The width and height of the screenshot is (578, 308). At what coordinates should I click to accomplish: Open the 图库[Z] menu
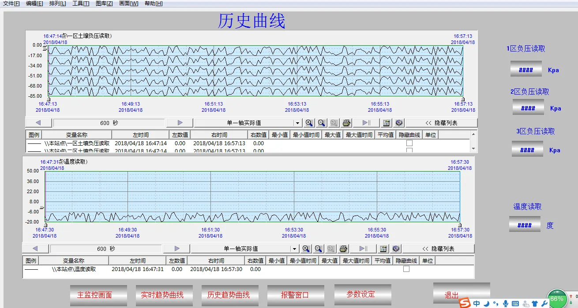pos(104,4)
